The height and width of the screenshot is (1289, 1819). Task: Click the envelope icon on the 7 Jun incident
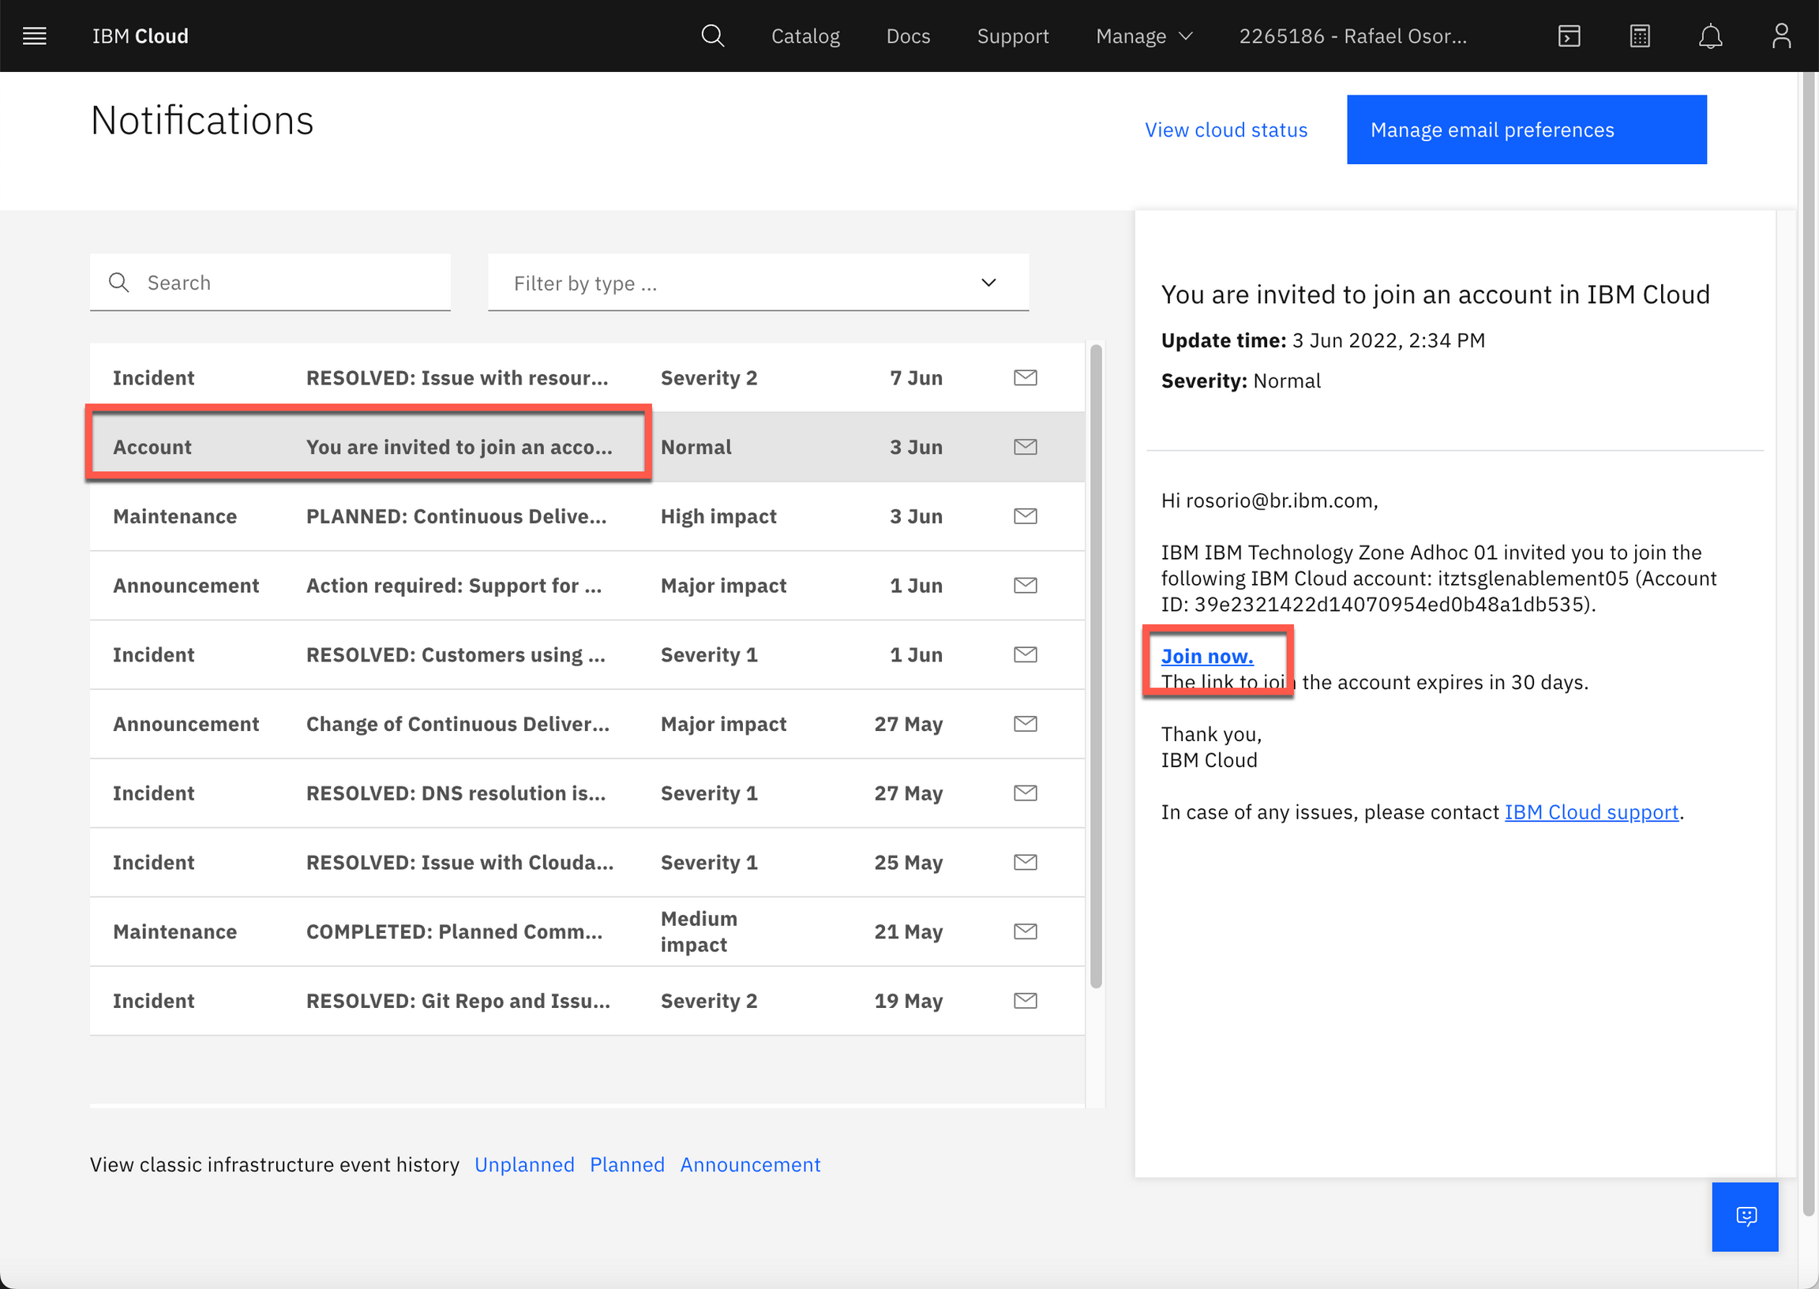click(1025, 377)
